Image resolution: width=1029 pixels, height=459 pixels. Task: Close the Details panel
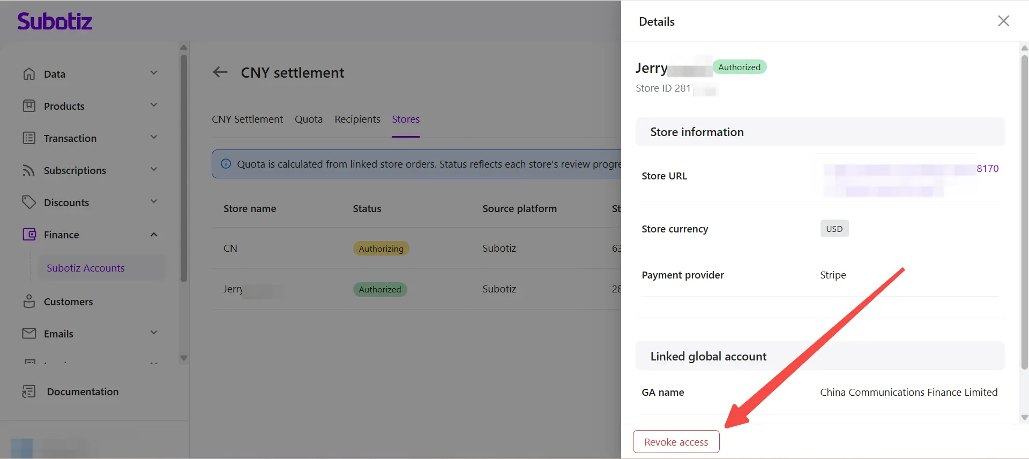pos(1003,21)
